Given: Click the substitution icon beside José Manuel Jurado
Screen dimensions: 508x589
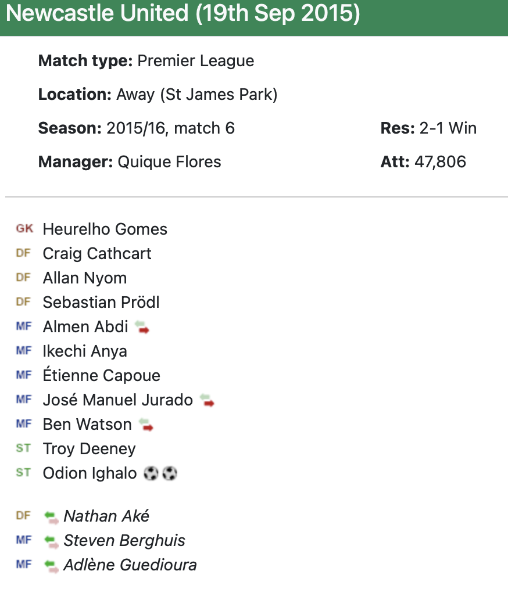Looking at the screenshot, I should coord(207,401).
